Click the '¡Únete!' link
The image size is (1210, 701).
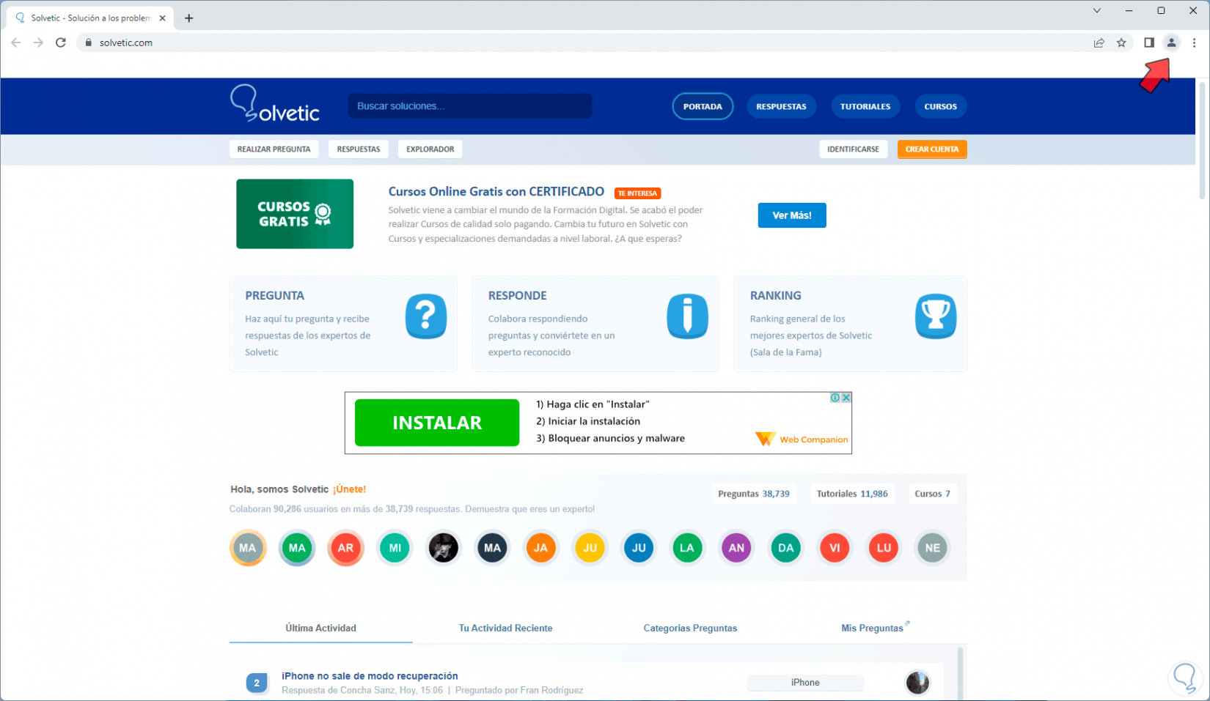point(349,489)
